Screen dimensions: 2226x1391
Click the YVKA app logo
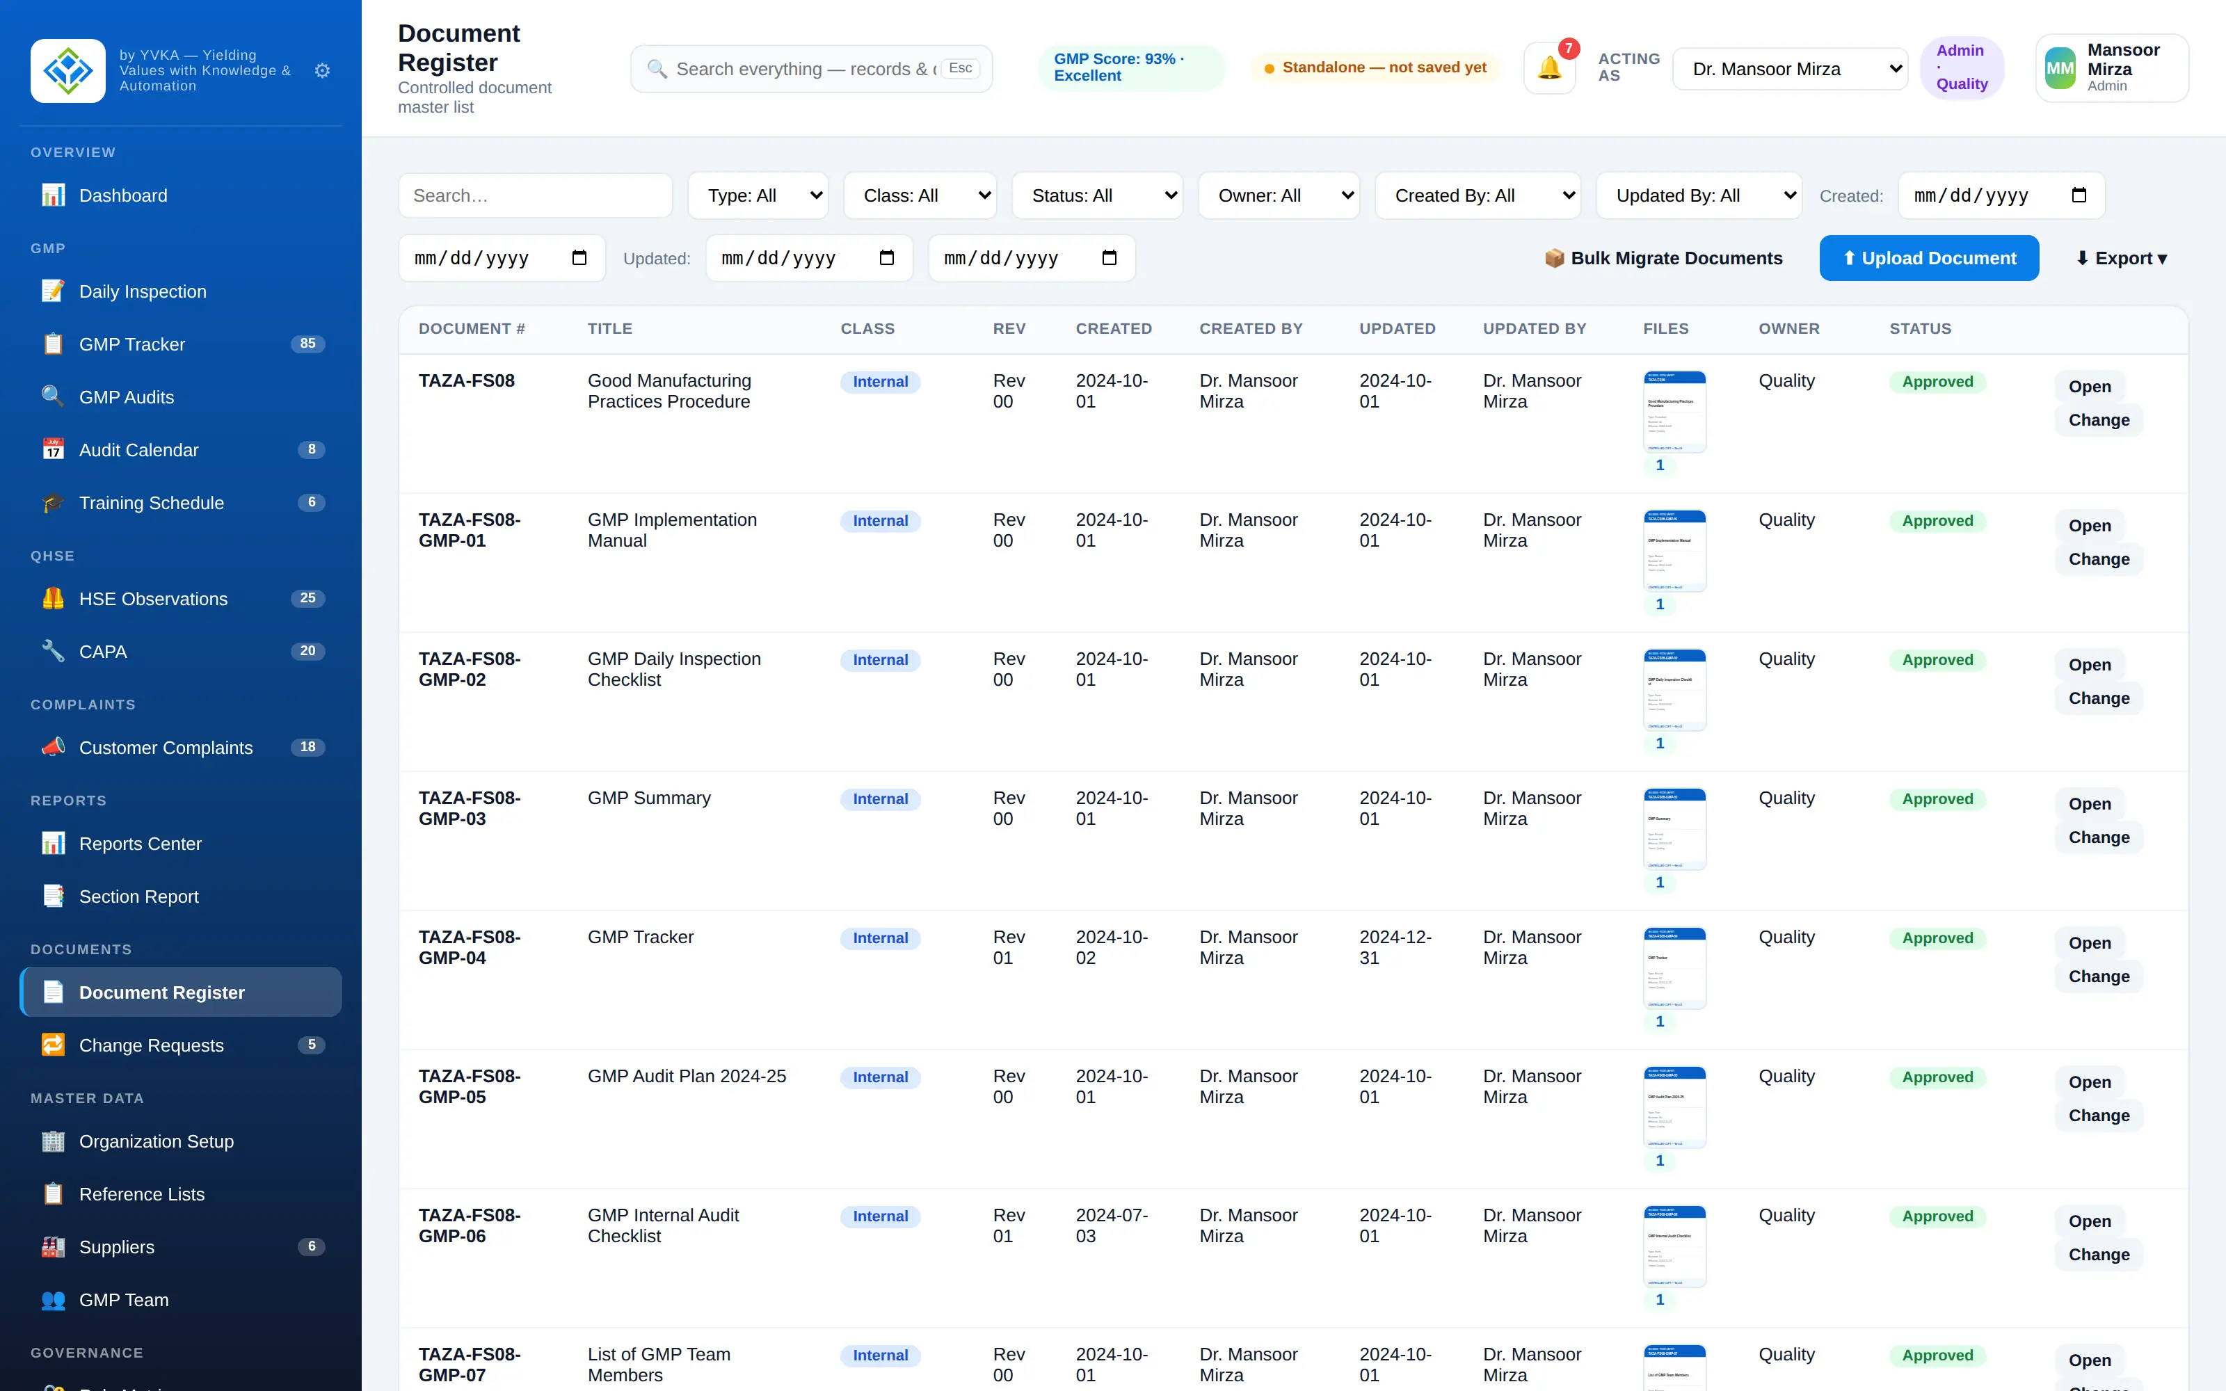coord(68,70)
